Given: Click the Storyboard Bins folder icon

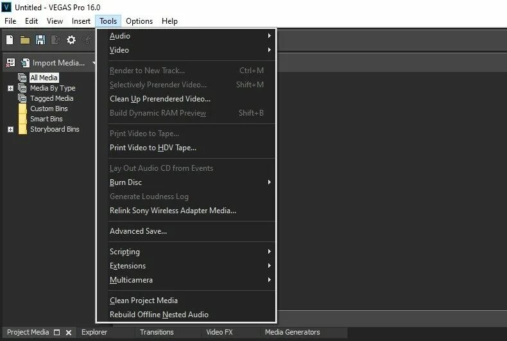Looking at the screenshot, I should [22, 130].
